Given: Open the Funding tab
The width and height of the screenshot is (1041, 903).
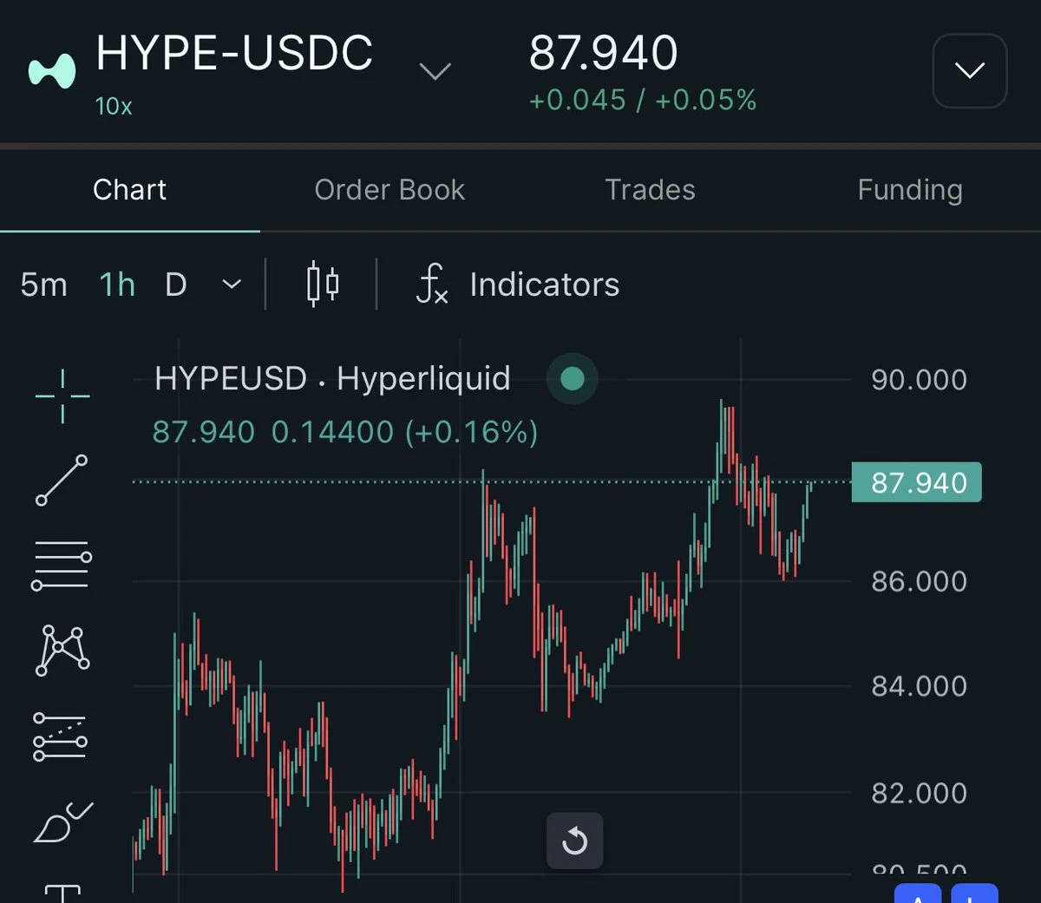Looking at the screenshot, I should (x=910, y=190).
